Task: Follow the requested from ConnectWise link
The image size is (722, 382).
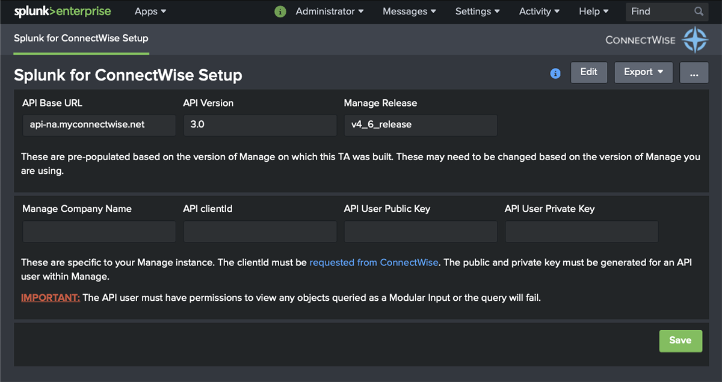Action: [374, 262]
